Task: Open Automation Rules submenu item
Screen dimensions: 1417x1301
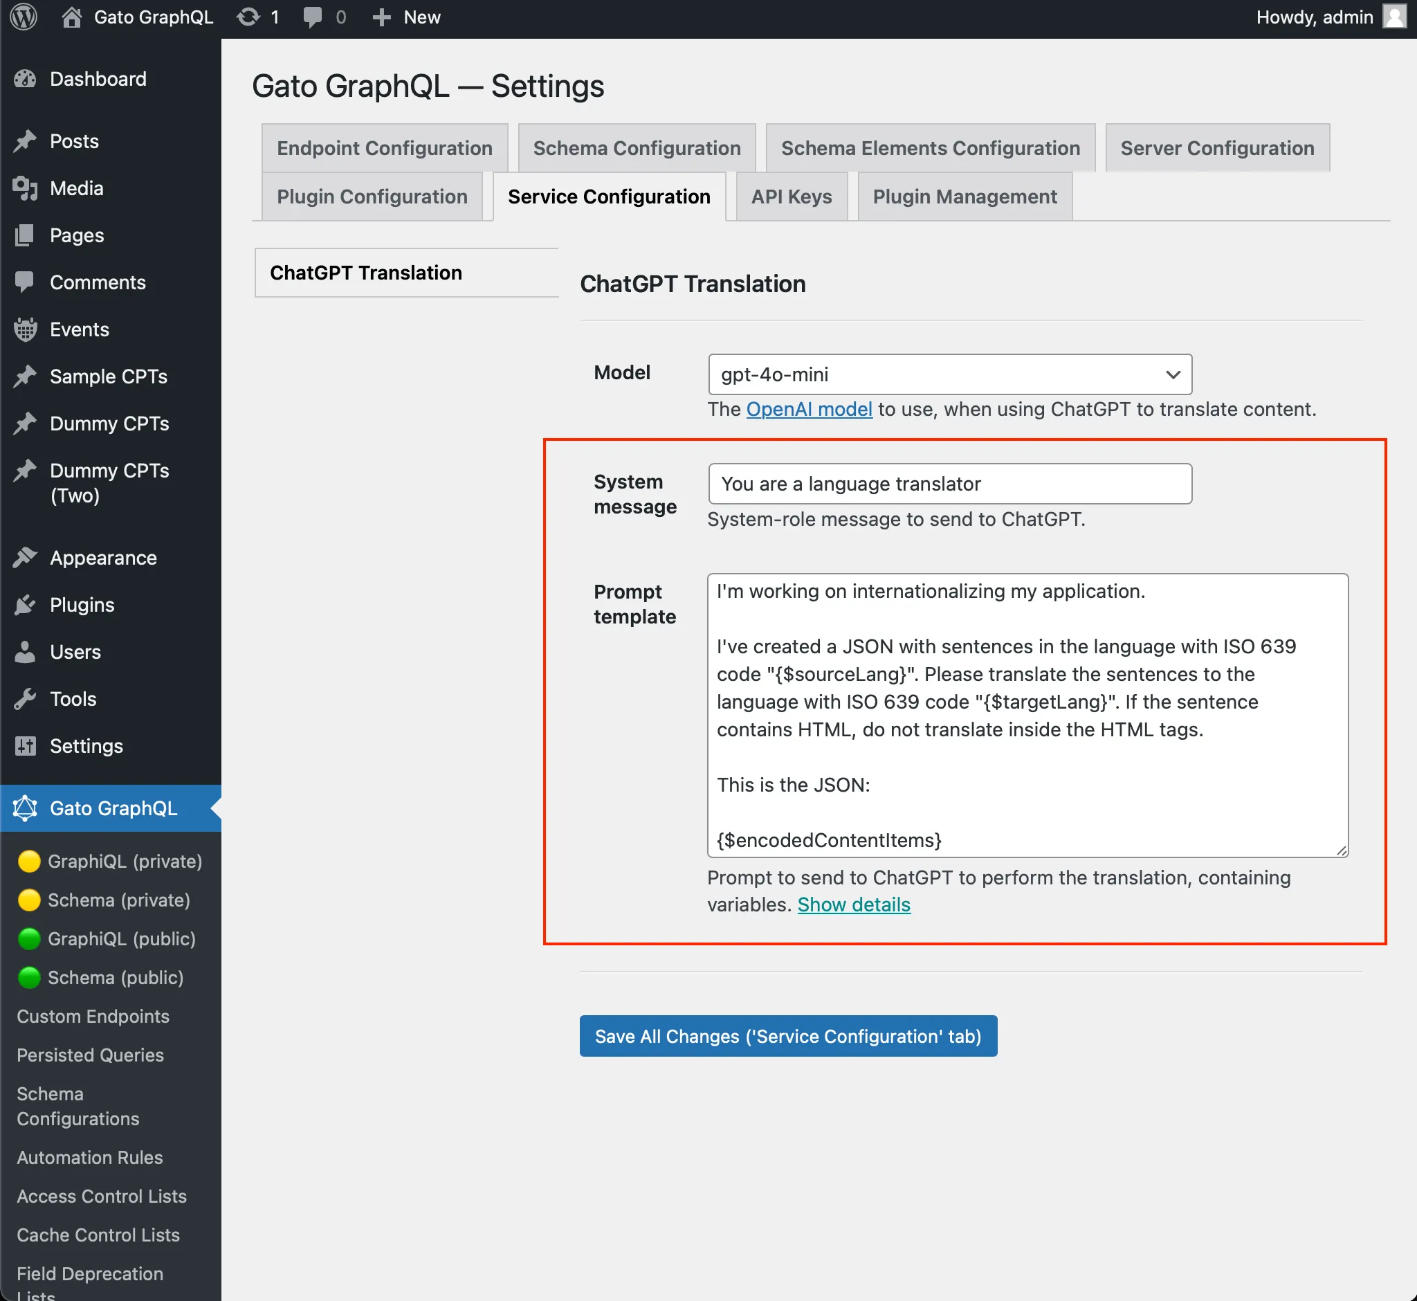Action: point(89,1157)
